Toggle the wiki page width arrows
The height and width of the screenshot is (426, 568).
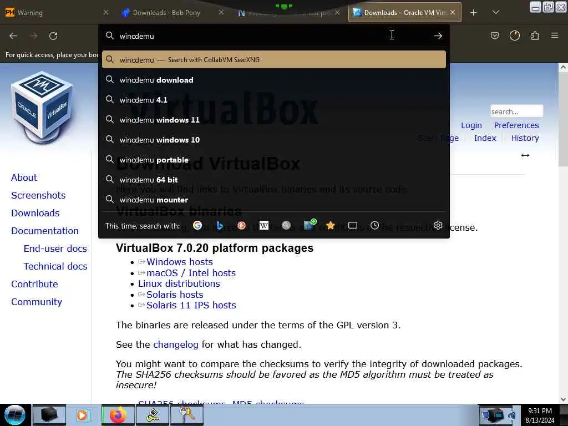(x=525, y=155)
